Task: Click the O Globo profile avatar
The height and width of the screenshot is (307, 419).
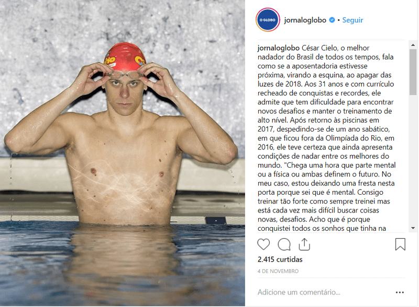Action: point(268,20)
